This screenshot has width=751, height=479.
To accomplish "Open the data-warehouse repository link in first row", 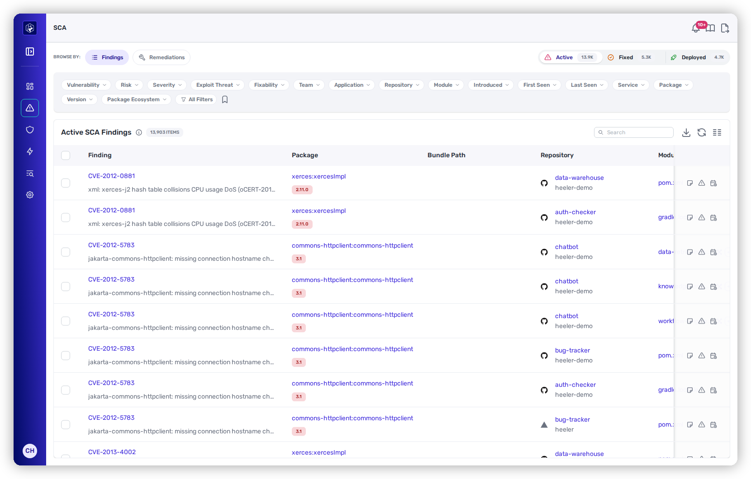I will pos(579,178).
